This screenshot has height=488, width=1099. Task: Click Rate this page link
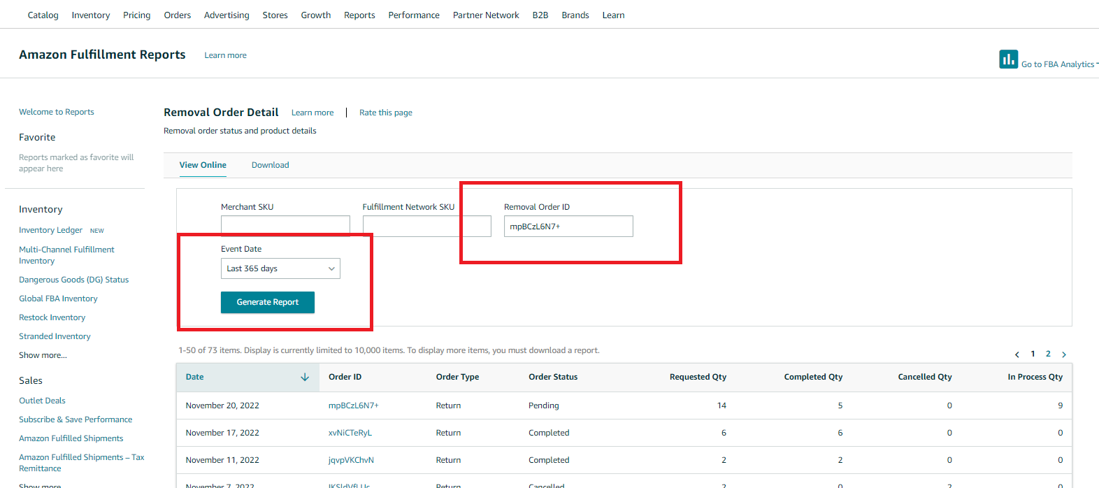386,113
